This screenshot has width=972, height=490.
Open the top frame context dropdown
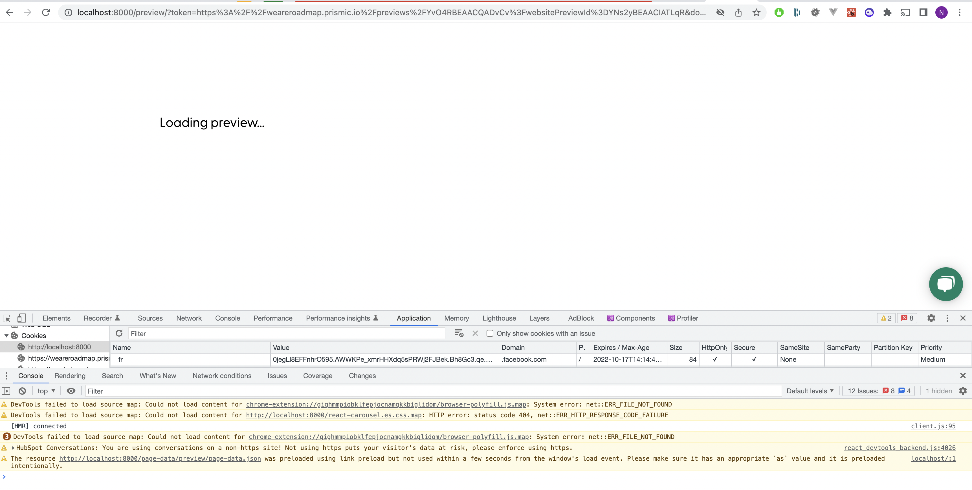coord(45,391)
